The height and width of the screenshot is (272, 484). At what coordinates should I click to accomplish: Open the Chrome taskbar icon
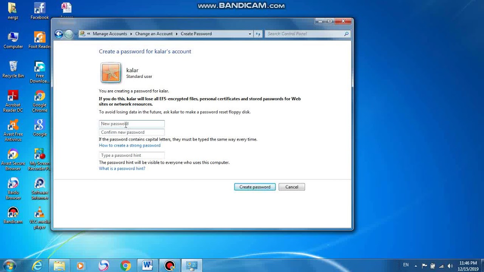126,266
